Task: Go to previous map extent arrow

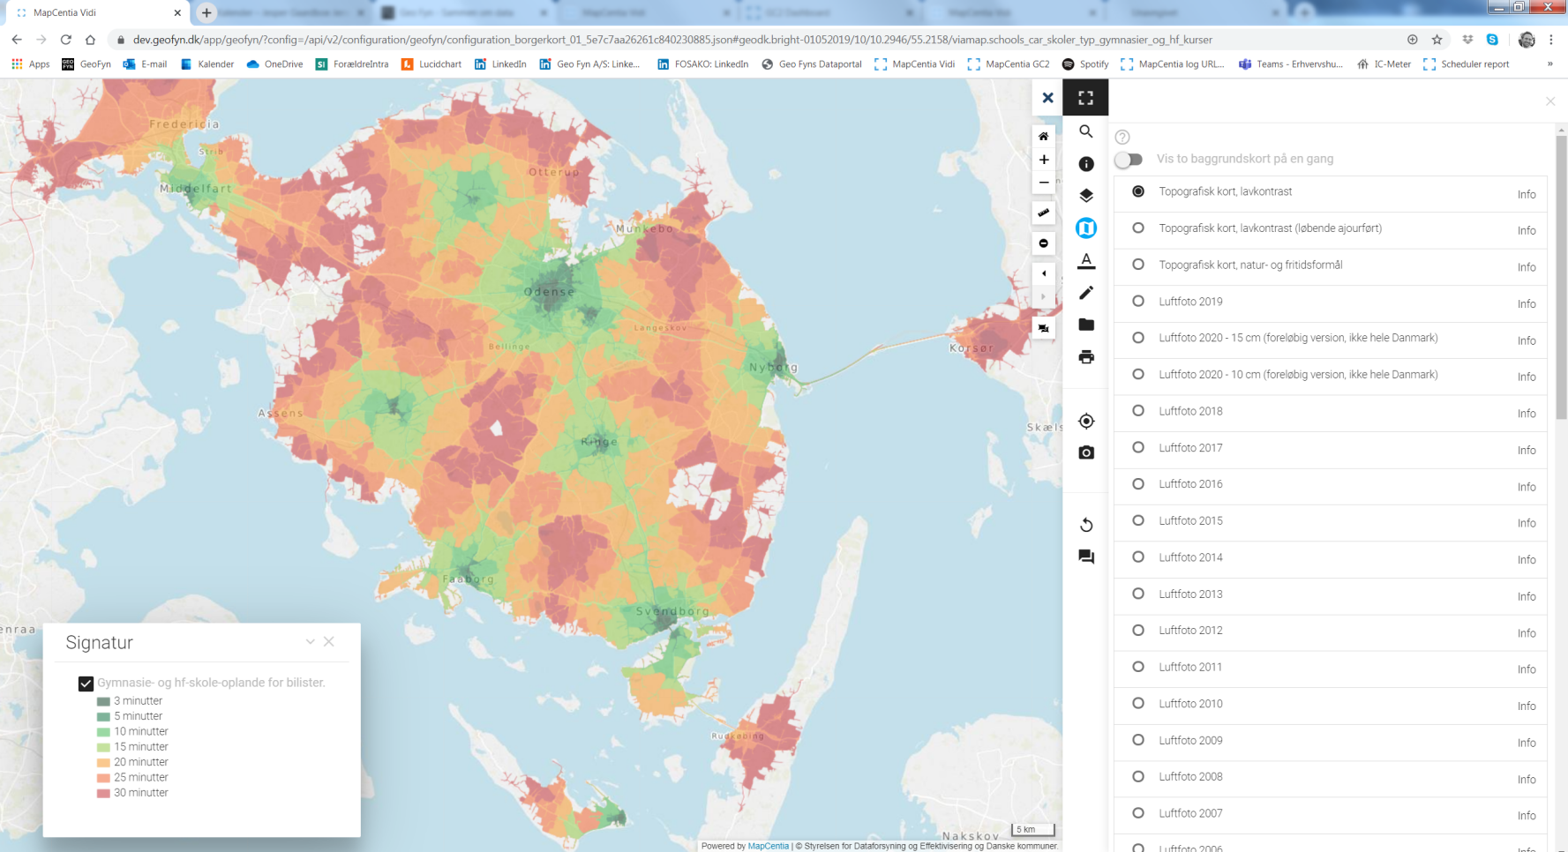Action: [x=1044, y=273]
